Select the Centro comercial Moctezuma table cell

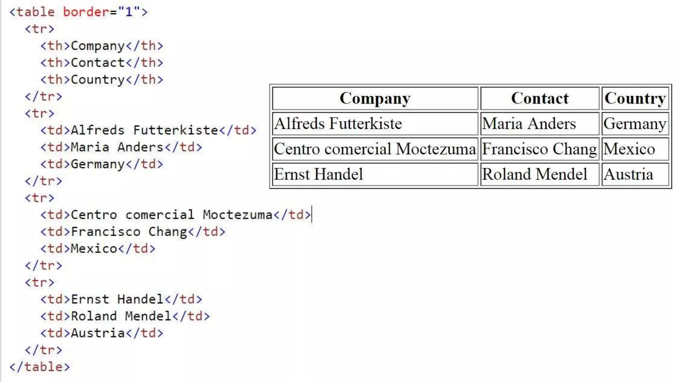click(375, 149)
